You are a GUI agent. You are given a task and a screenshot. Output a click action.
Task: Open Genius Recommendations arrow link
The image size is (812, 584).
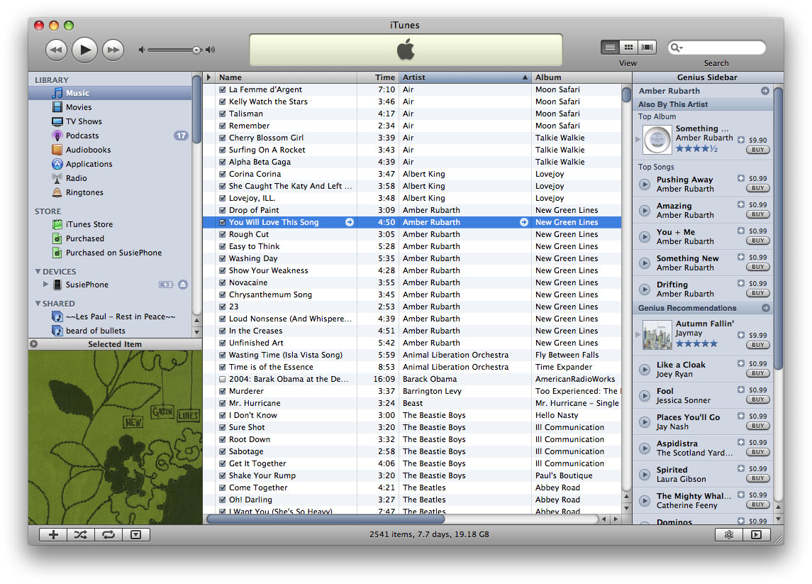(x=765, y=308)
